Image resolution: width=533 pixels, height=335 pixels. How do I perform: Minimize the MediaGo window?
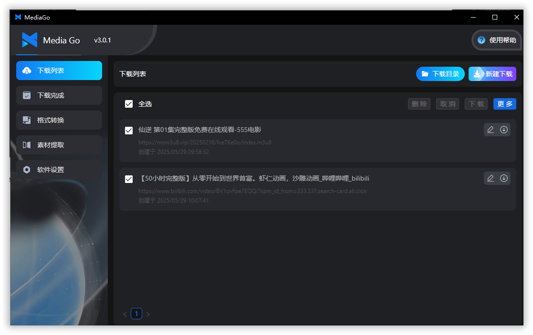tap(473, 17)
